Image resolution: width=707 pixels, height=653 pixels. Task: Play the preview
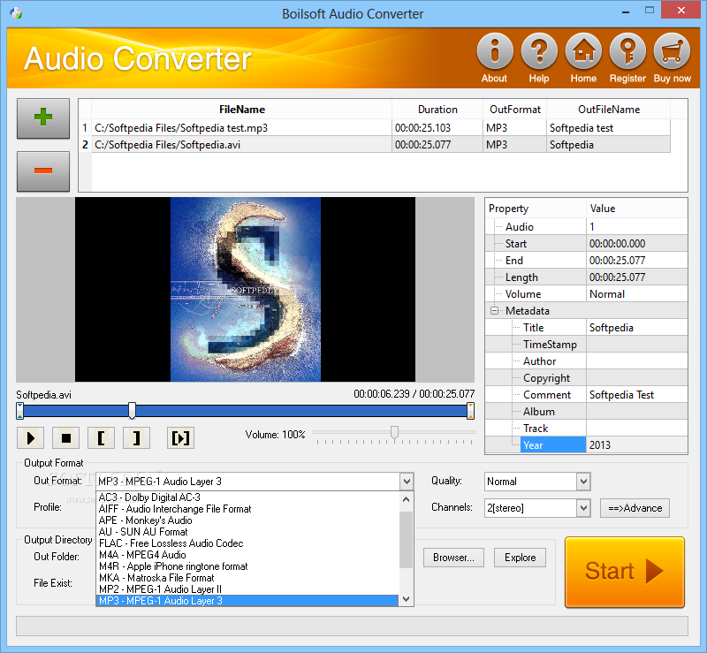point(31,438)
